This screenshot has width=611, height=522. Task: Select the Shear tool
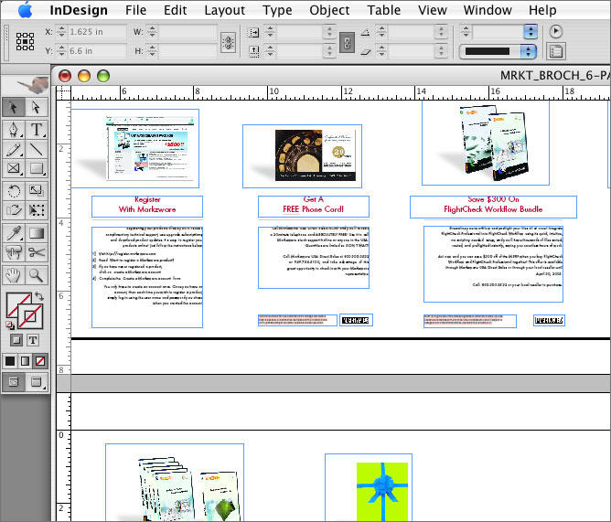pos(14,210)
